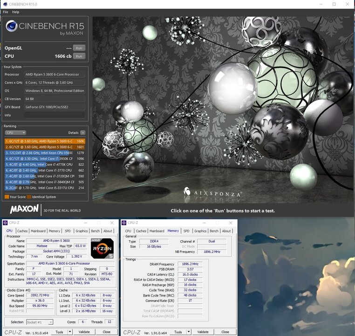This screenshot has width=355, height=336.
Task: Open SPD tab in left CPU-Z window
Action: pos(68,231)
